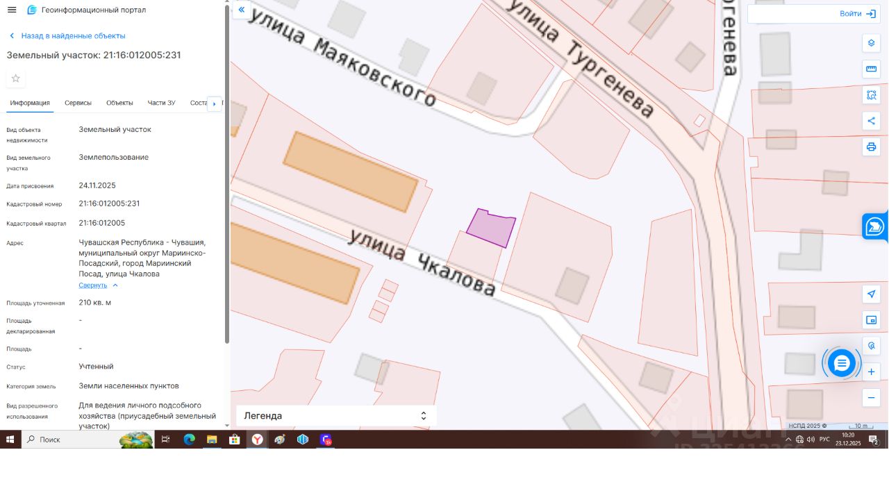This screenshot has height=500, width=889.
Task: Open the round blue chat button
Action: pos(842,362)
